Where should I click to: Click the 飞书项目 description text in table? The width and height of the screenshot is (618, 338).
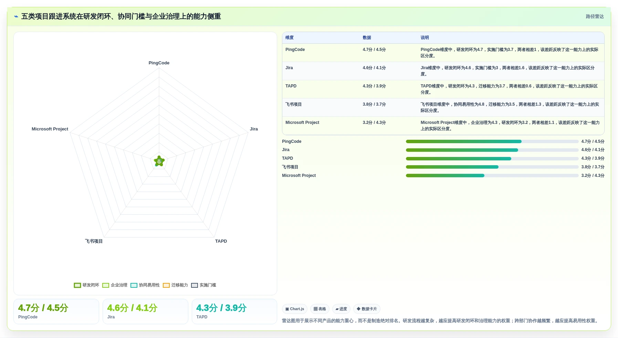pyautogui.click(x=510, y=107)
